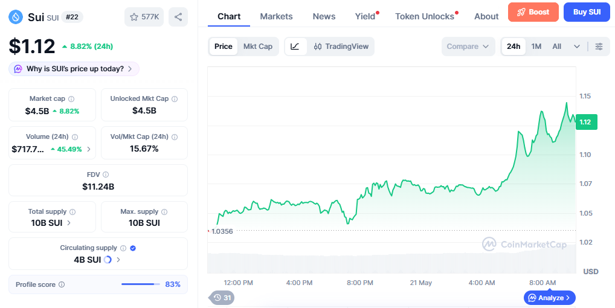This screenshot has height=308, width=615.
Task: Expand more time range options chevron
Action: pos(576,47)
